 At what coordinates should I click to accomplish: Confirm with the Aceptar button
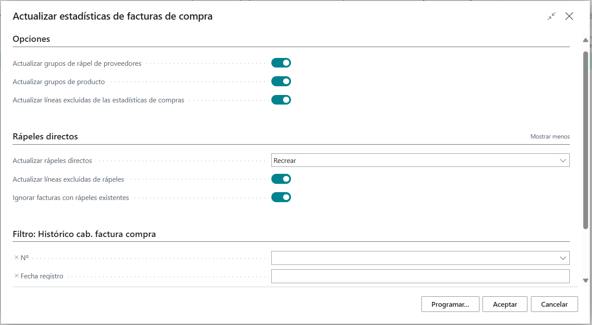click(x=505, y=305)
